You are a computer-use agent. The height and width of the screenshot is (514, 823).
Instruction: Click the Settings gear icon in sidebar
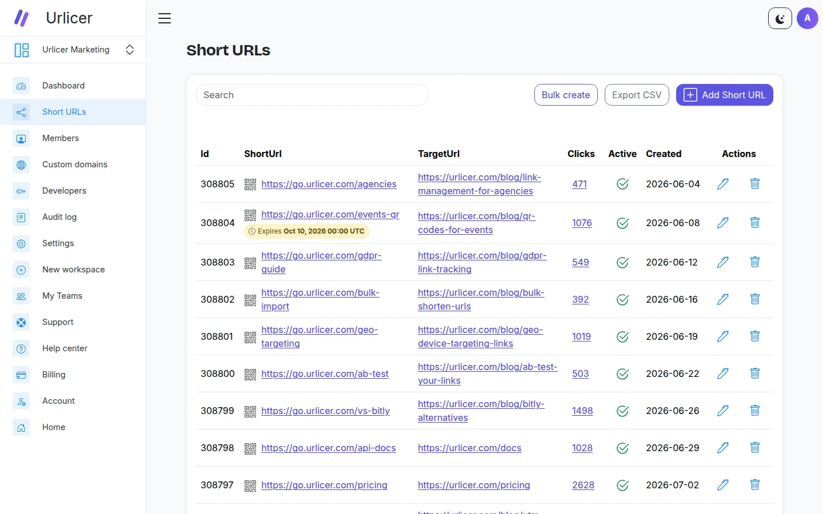pos(21,243)
